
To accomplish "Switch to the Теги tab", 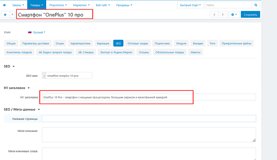I will (212, 43).
